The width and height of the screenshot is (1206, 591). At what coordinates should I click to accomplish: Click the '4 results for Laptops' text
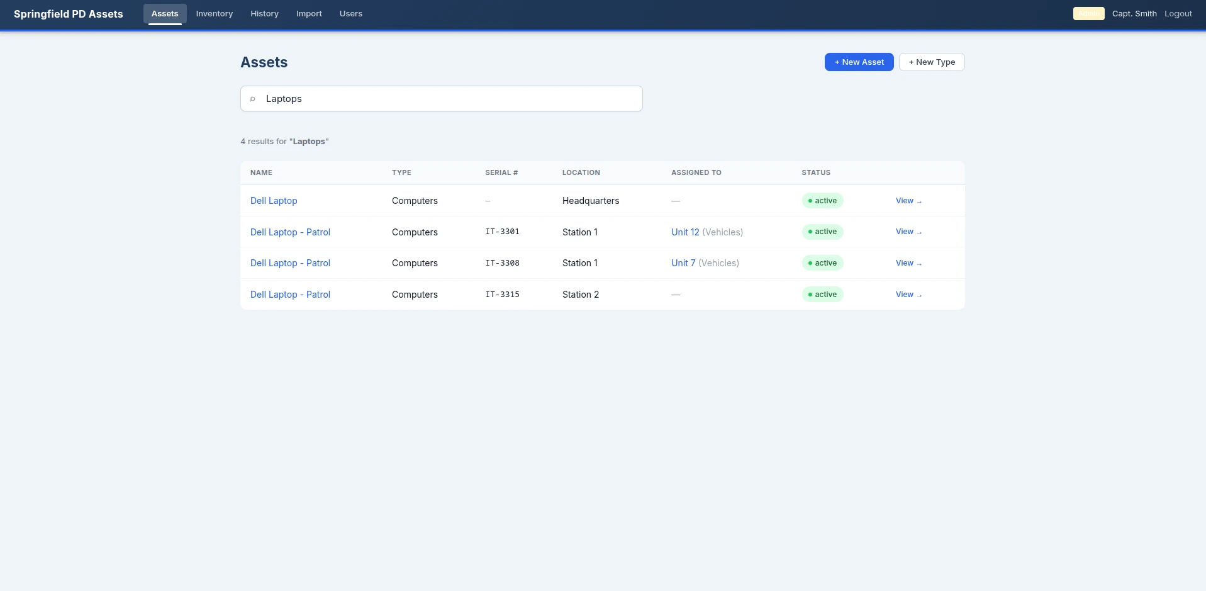click(284, 142)
